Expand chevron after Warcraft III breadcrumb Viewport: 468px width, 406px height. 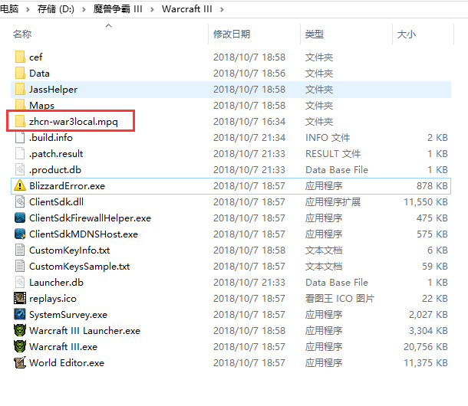pyautogui.click(x=222, y=9)
